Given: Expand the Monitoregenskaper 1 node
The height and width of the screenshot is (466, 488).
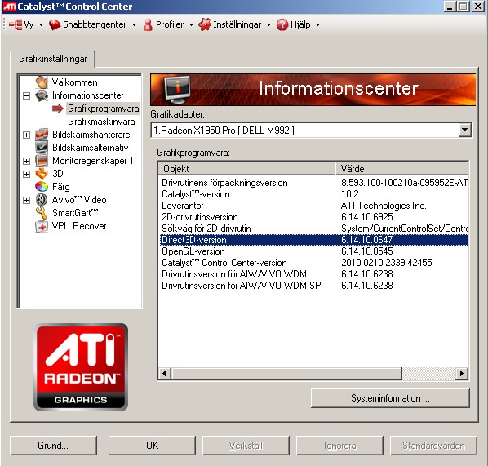Looking at the screenshot, I should [x=26, y=161].
